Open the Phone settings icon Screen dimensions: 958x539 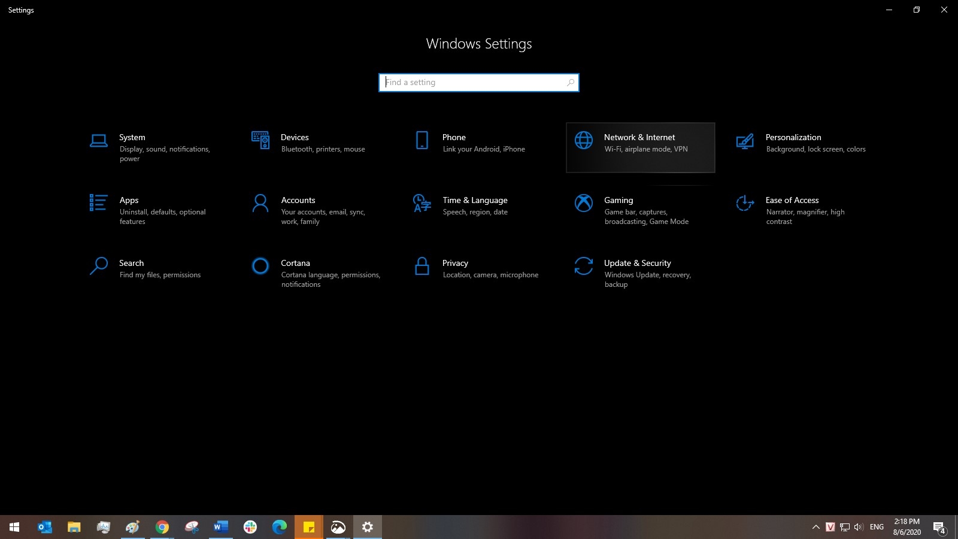tap(422, 140)
